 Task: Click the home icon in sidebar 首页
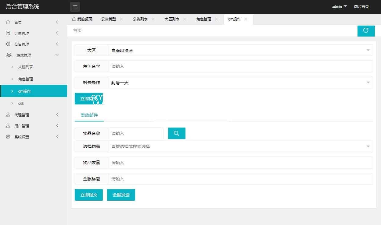pyautogui.click(x=8, y=22)
